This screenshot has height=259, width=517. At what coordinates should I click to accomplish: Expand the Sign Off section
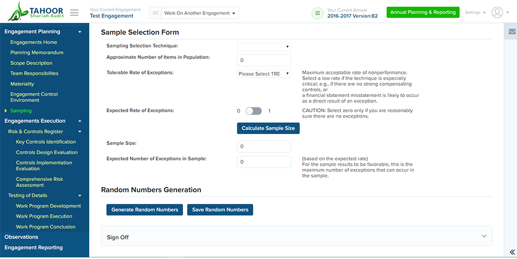click(x=296, y=236)
